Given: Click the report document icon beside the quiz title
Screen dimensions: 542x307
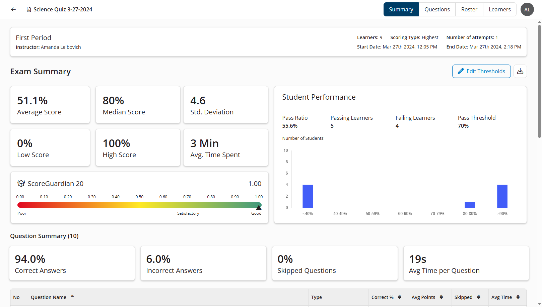Looking at the screenshot, I should [28, 9].
